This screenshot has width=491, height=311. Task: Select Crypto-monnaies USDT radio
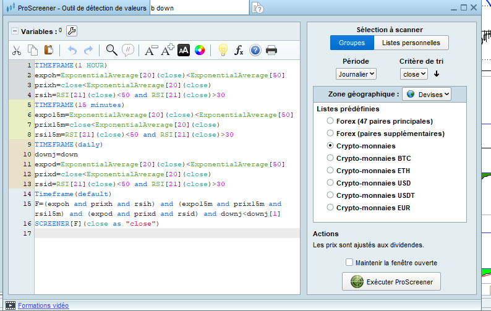pos(330,195)
